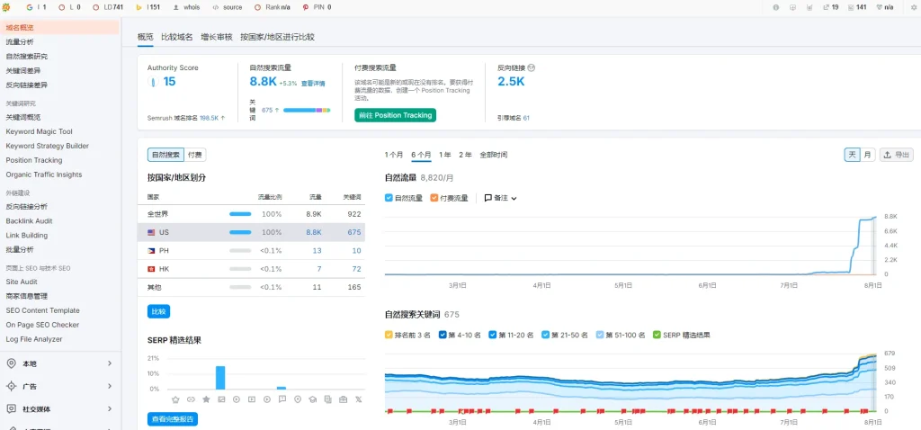Image resolution: width=921 pixels, height=430 pixels.
Task: Open the 备注 notes dropdown
Action: coord(500,198)
